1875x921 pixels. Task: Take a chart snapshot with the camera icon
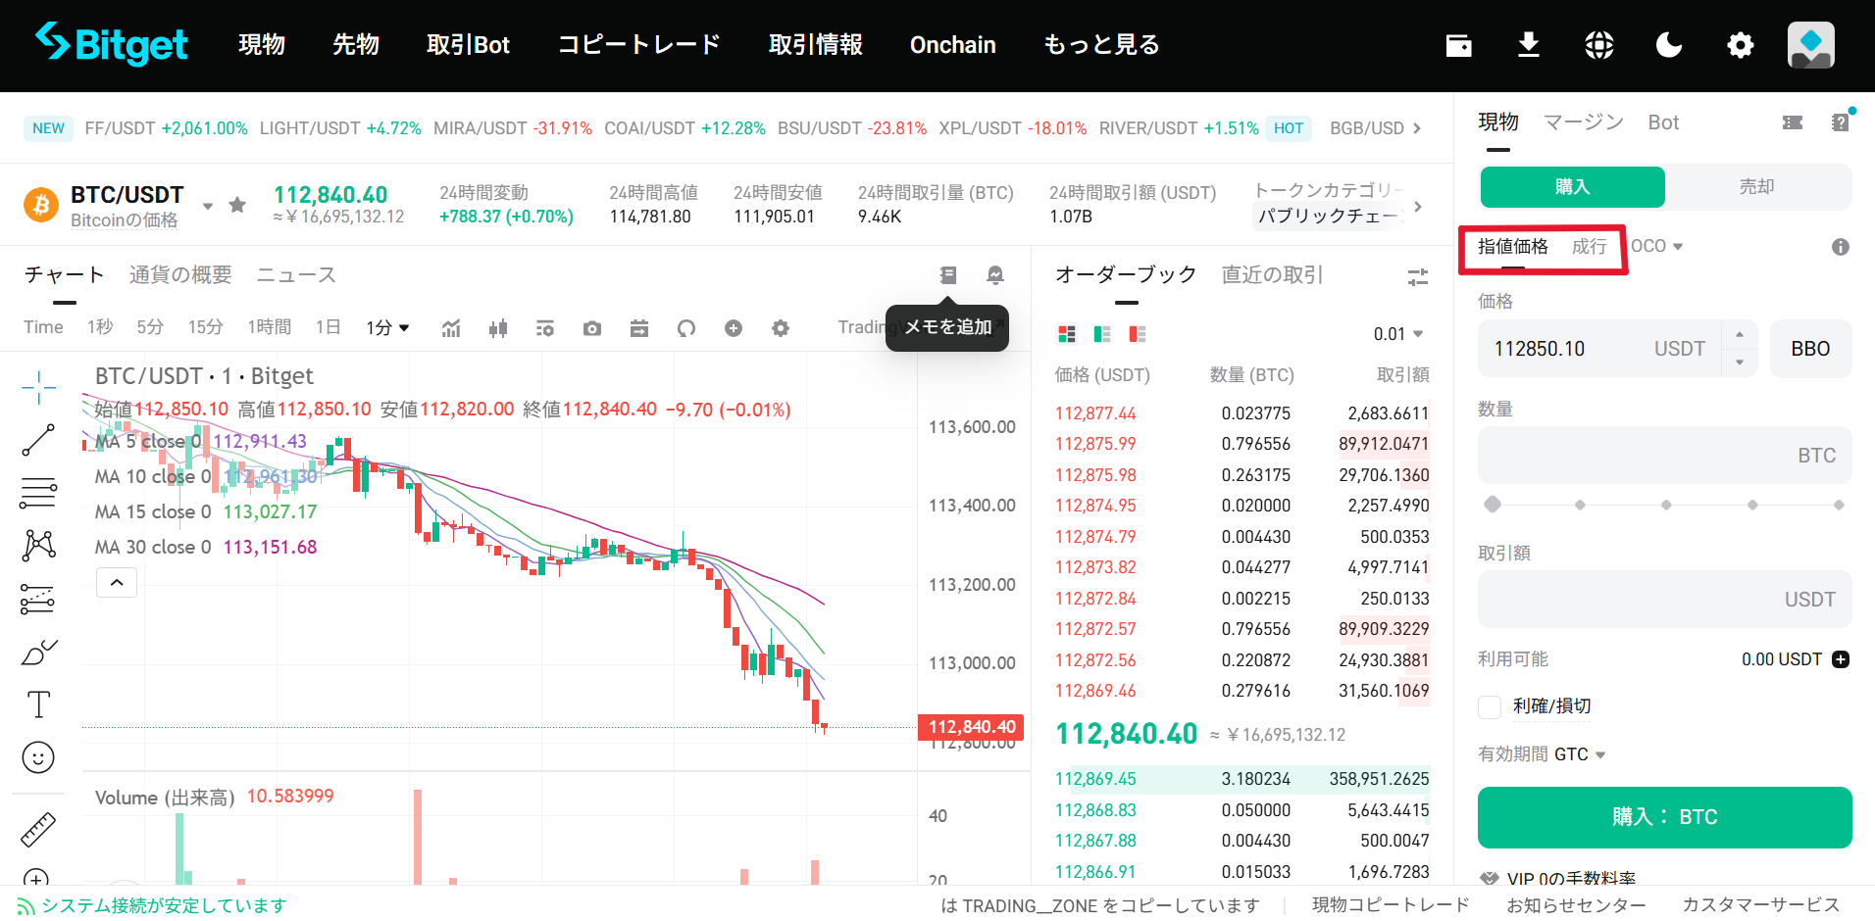(591, 328)
